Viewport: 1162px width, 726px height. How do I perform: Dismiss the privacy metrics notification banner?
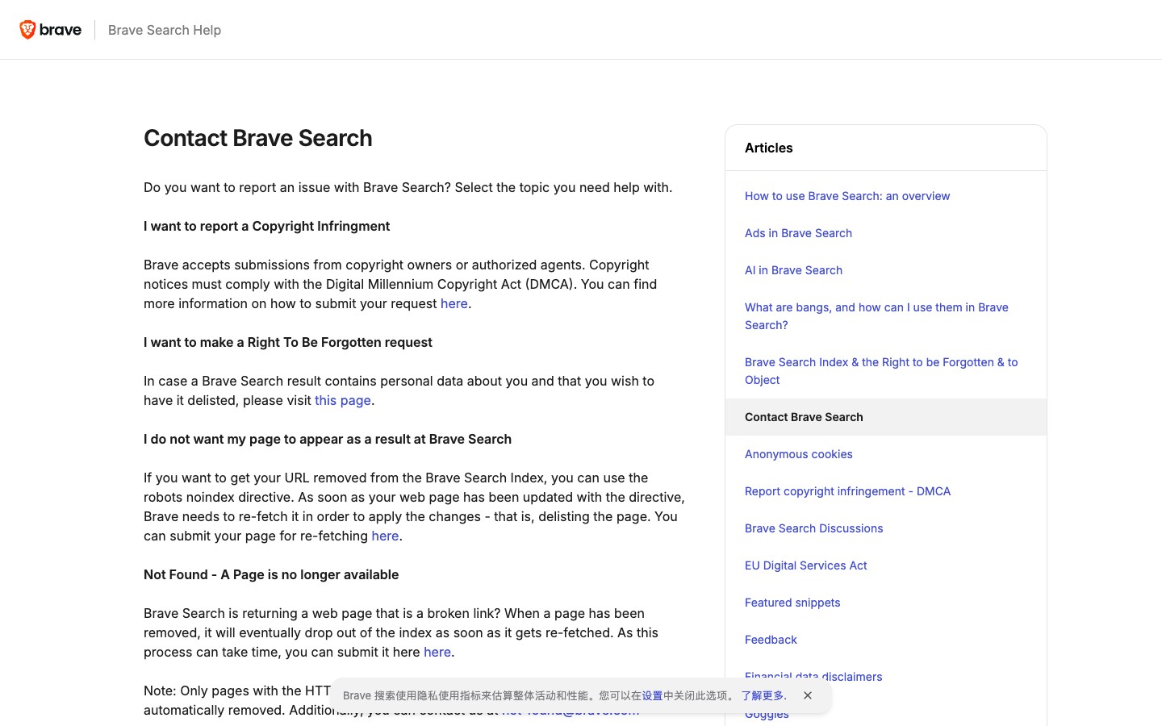click(x=808, y=695)
